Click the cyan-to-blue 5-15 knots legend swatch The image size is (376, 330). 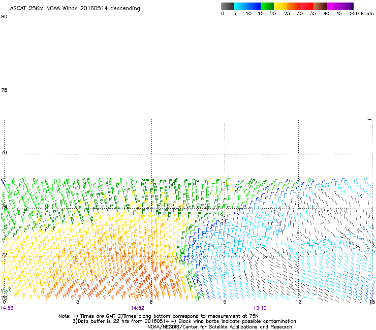(x=247, y=6)
